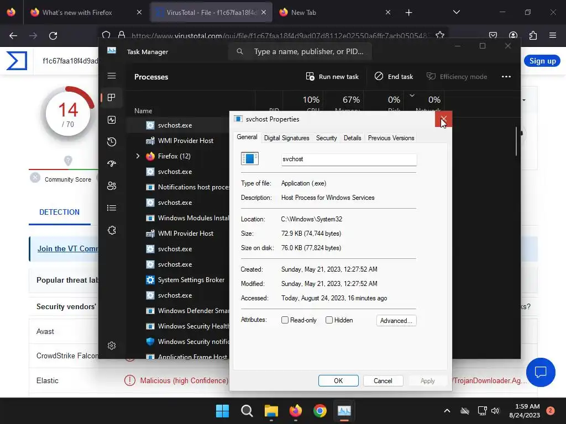Open Performance page icon in Task Manager sidebar

pyautogui.click(x=112, y=120)
